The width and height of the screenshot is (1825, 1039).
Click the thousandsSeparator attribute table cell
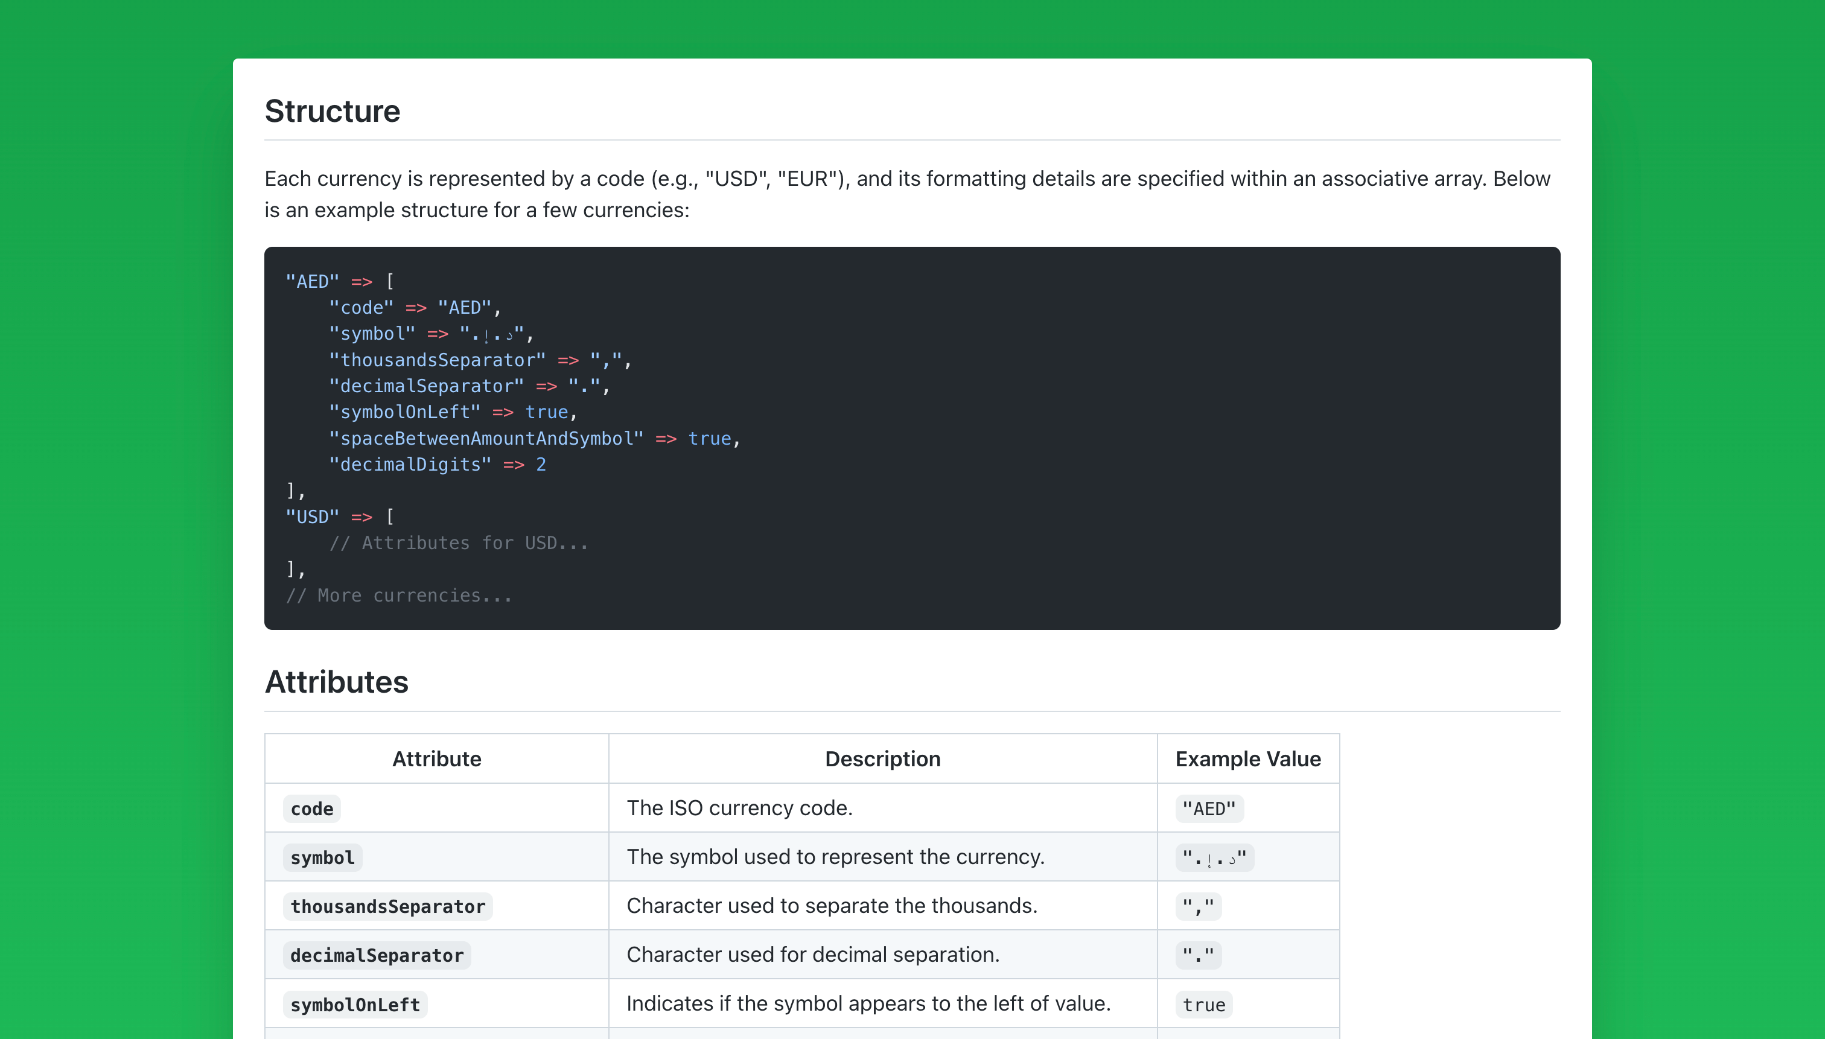(x=387, y=906)
